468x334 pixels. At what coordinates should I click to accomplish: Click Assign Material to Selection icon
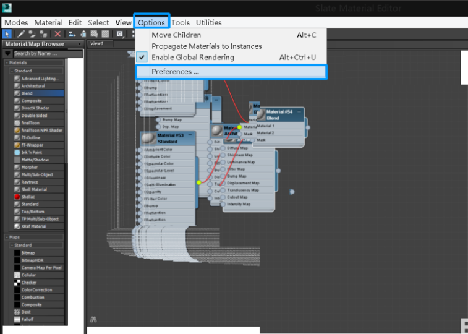(43, 34)
